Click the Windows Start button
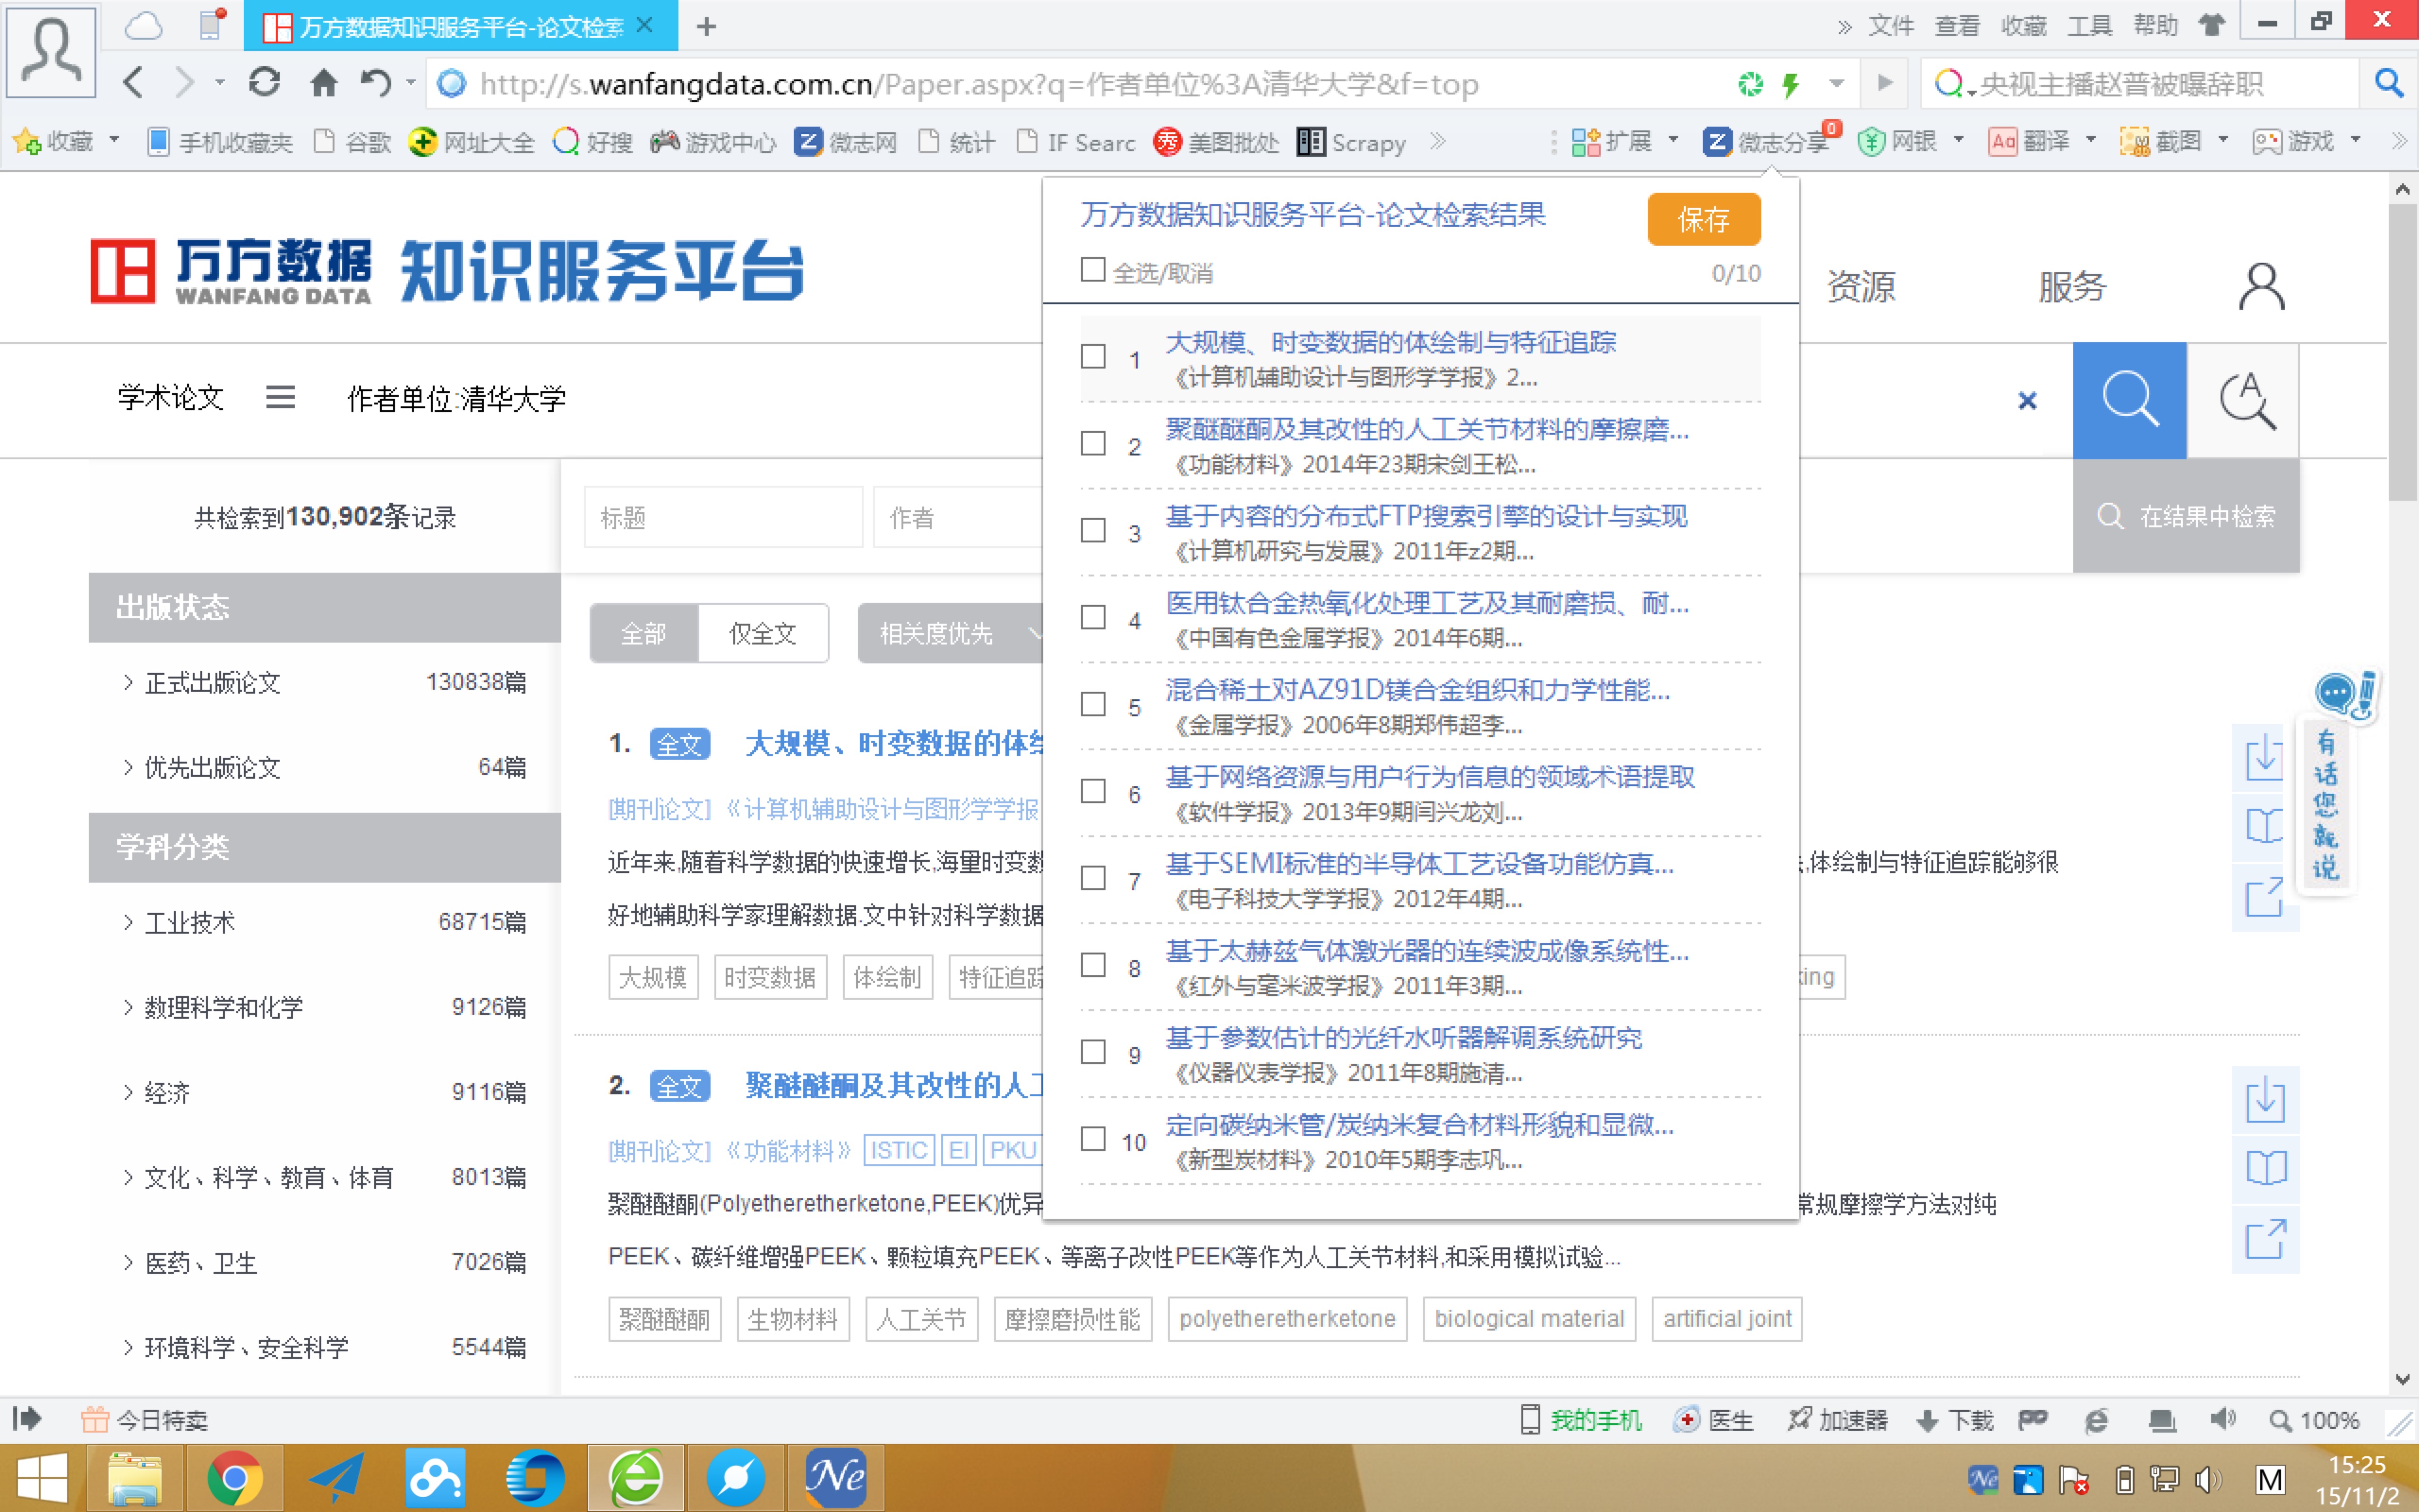Screen dimensions: 2419x1512 42,1477
